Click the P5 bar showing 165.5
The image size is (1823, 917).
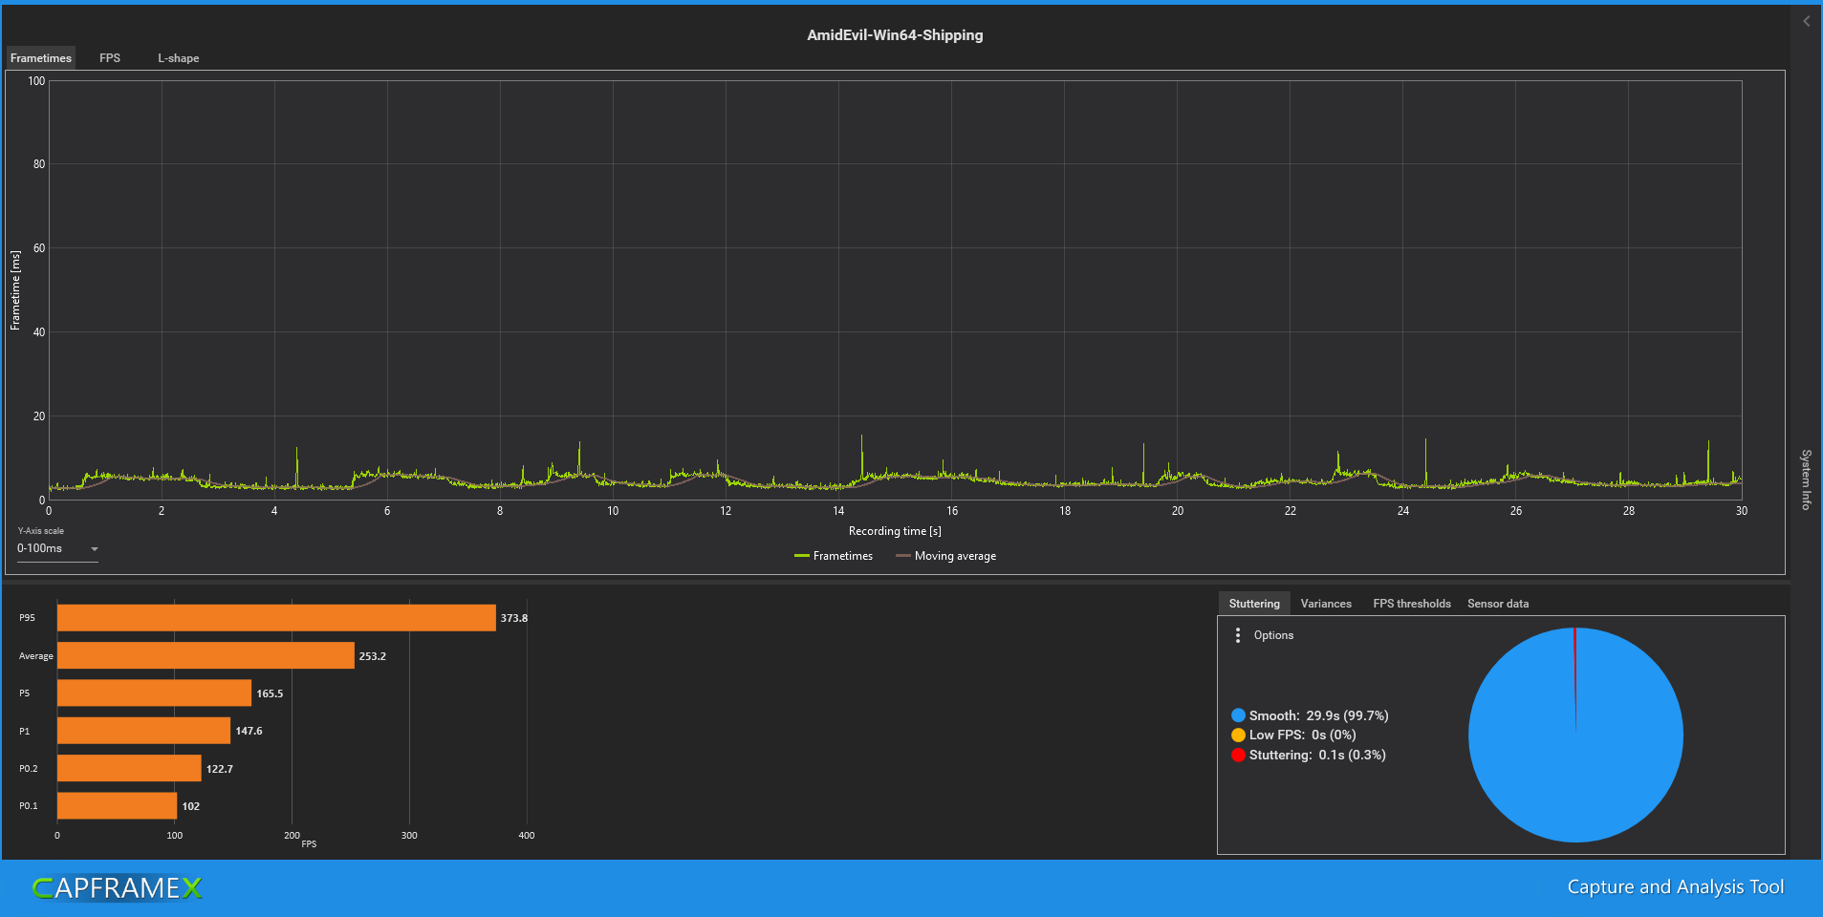click(x=154, y=693)
